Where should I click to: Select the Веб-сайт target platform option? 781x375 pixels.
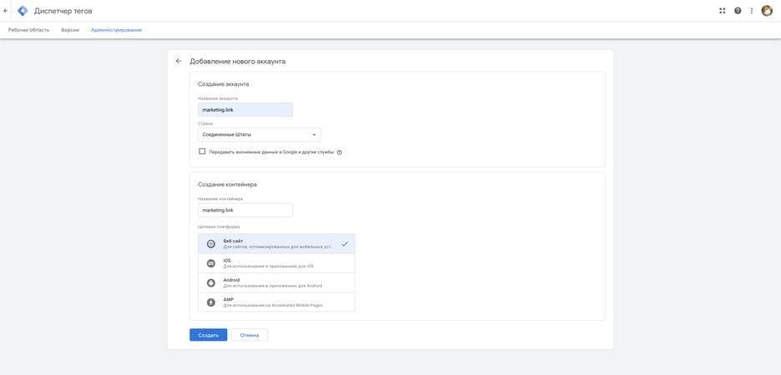[276, 243]
